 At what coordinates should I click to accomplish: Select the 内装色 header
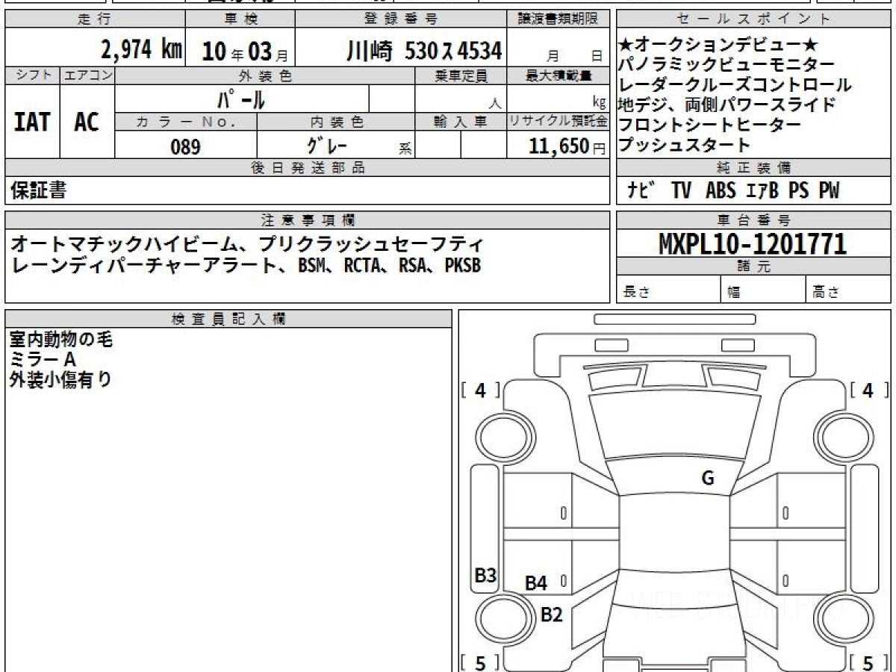click(x=336, y=122)
